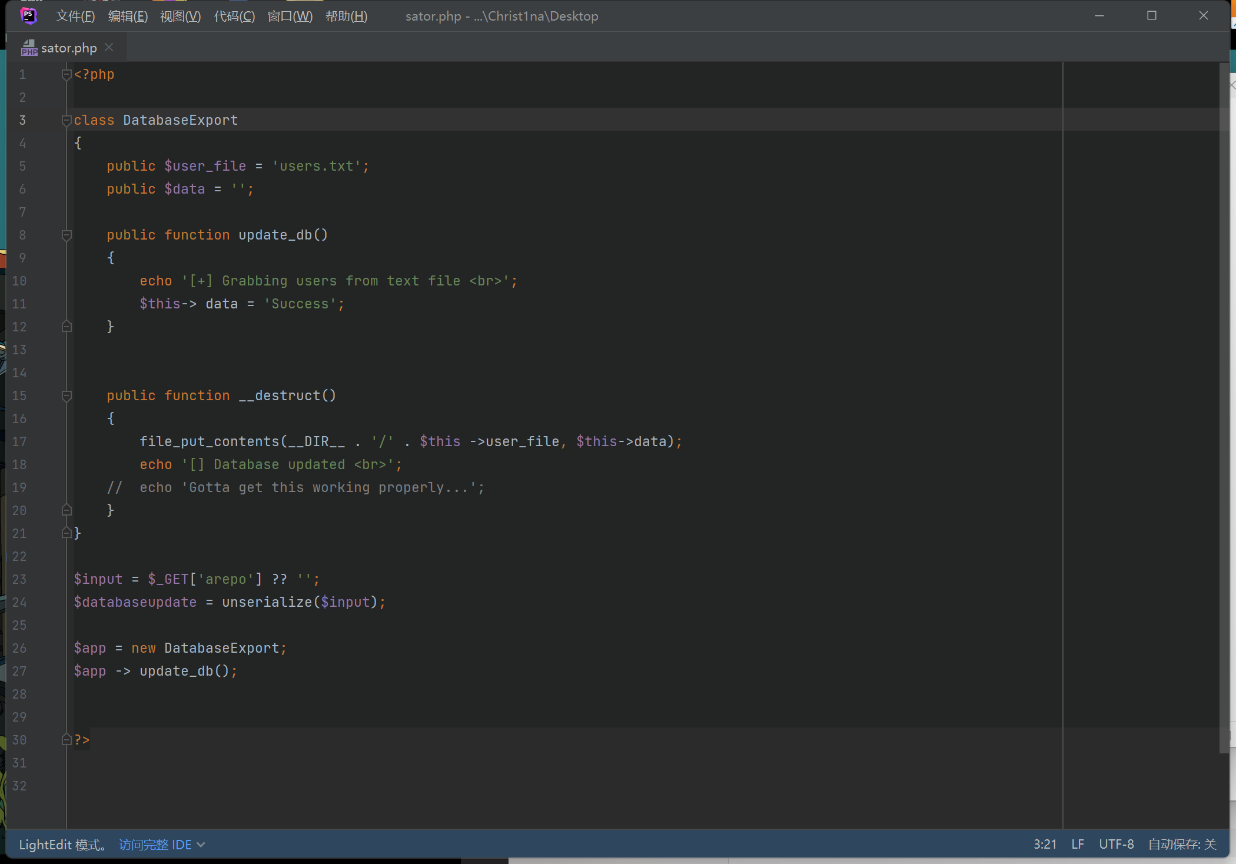The height and width of the screenshot is (864, 1236).
Task: Click the DatabaseExport class name on line 3
Action: (x=181, y=120)
